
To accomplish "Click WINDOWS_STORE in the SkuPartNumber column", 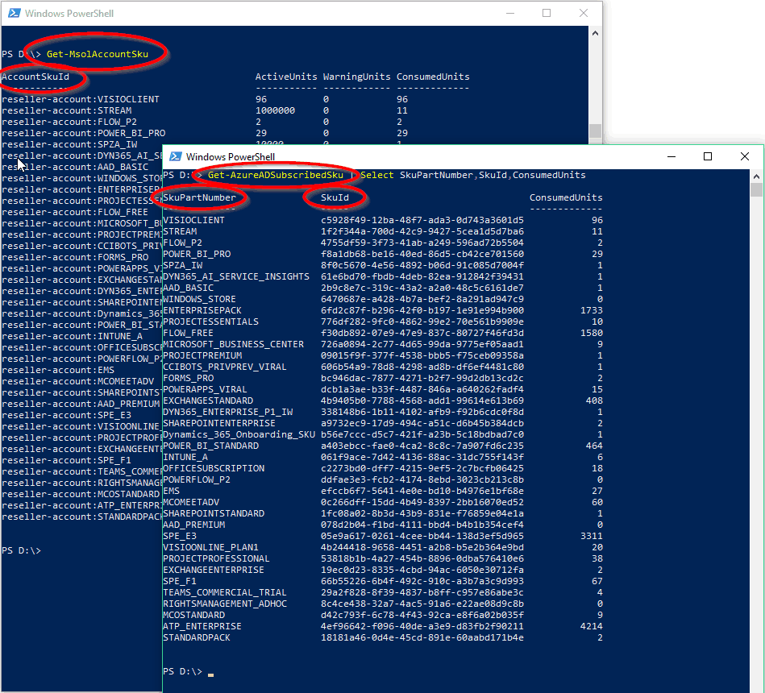I will (x=199, y=299).
